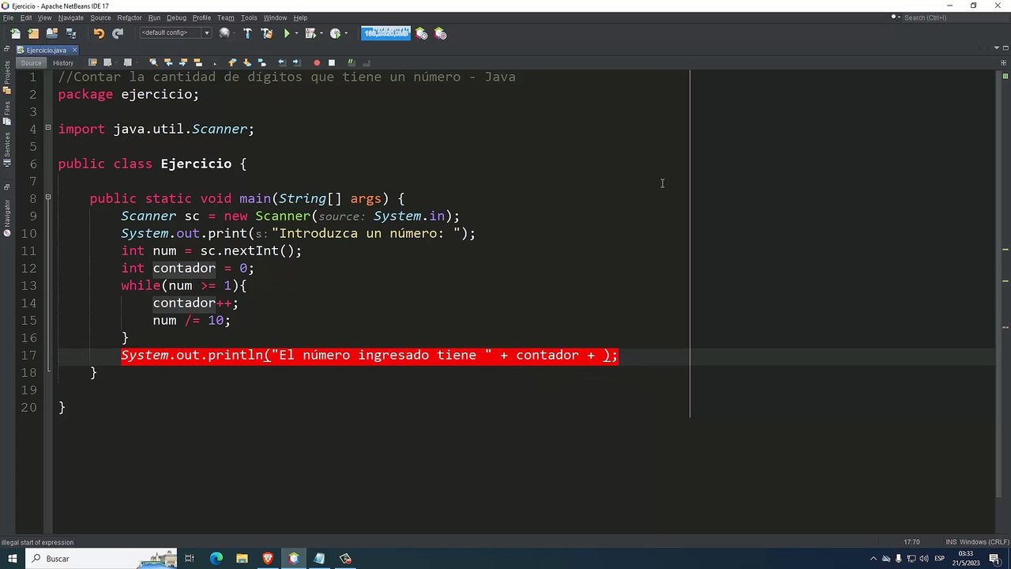Click the New File toolbar icon
The image size is (1011, 569).
(15, 33)
